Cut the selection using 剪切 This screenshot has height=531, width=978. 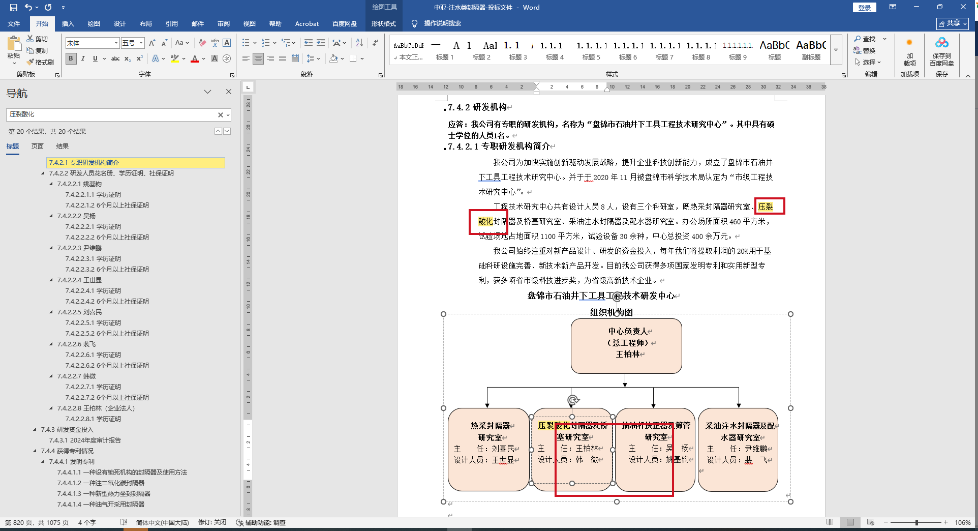tap(38, 39)
